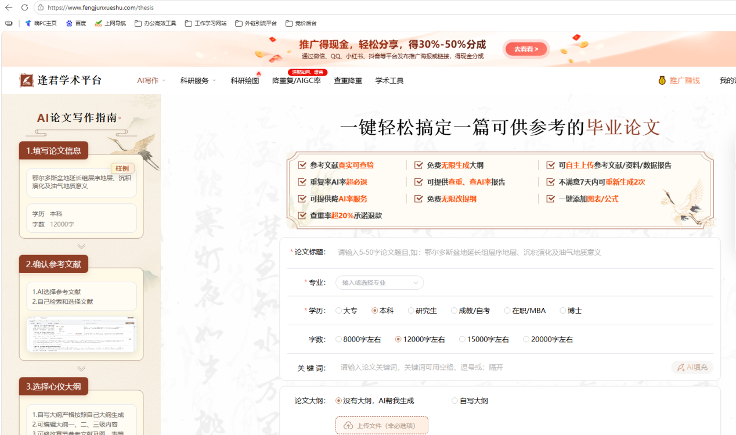Open the 竞价后台 bookmark folder

click(301, 23)
